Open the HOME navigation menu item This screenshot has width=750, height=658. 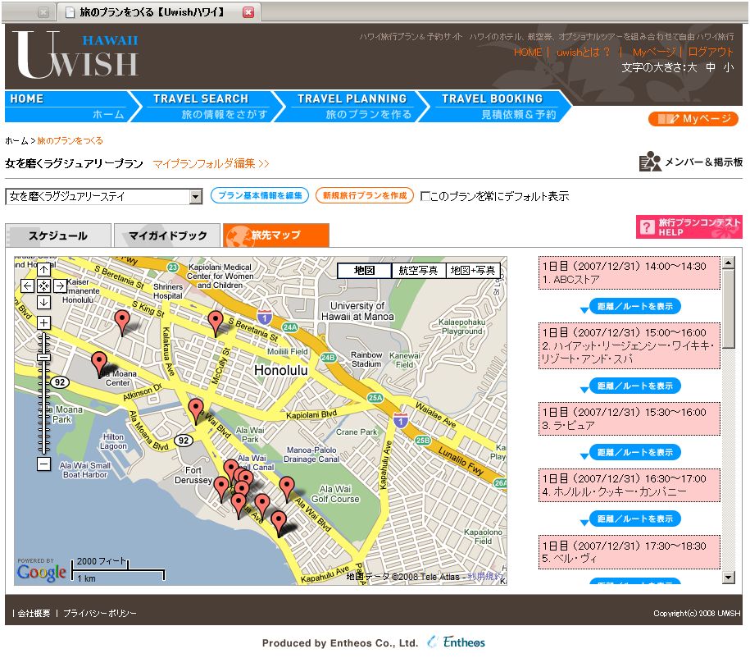click(67, 107)
